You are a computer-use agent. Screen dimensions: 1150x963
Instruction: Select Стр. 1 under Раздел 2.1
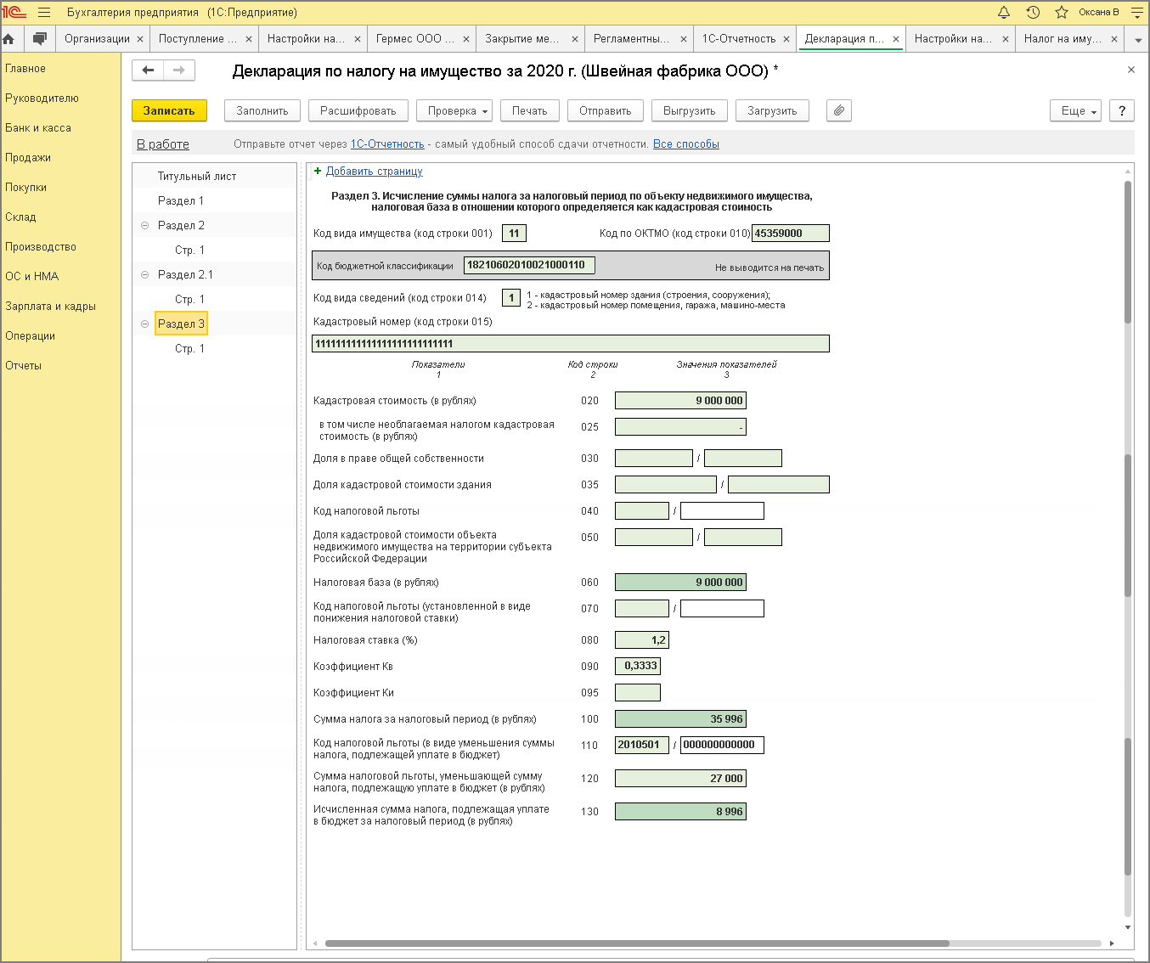pyautogui.click(x=189, y=299)
